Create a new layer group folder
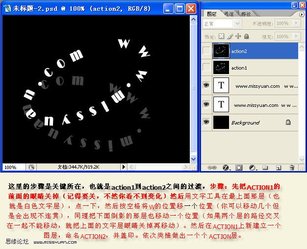Image resolution: width=307 pixels, height=249 pixels. pos(265,167)
